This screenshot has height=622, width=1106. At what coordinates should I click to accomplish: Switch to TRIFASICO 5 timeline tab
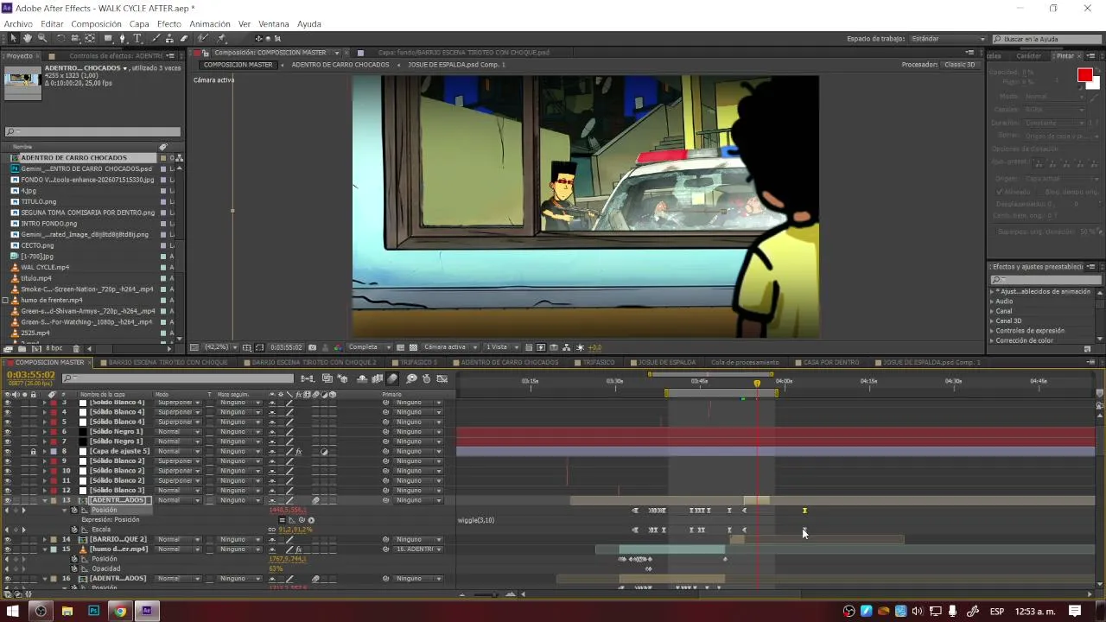pos(420,362)
